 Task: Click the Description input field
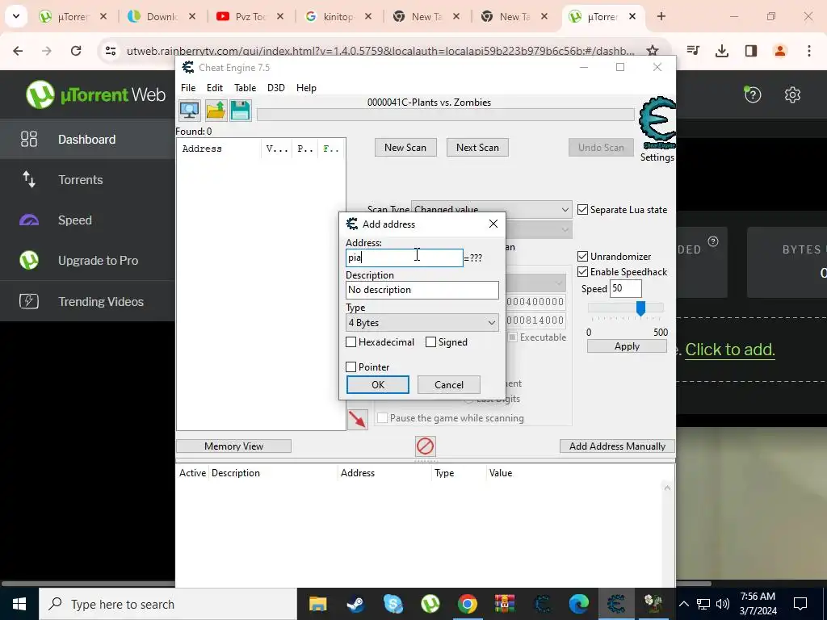pyautogui.click(x=422, y=290)
